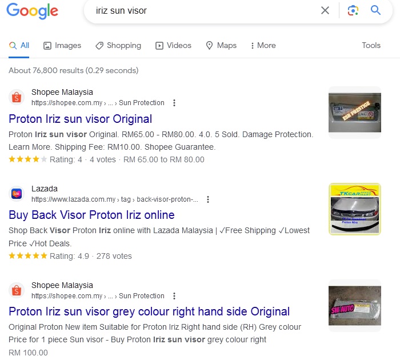Clear the search box with the X icon

325,10
